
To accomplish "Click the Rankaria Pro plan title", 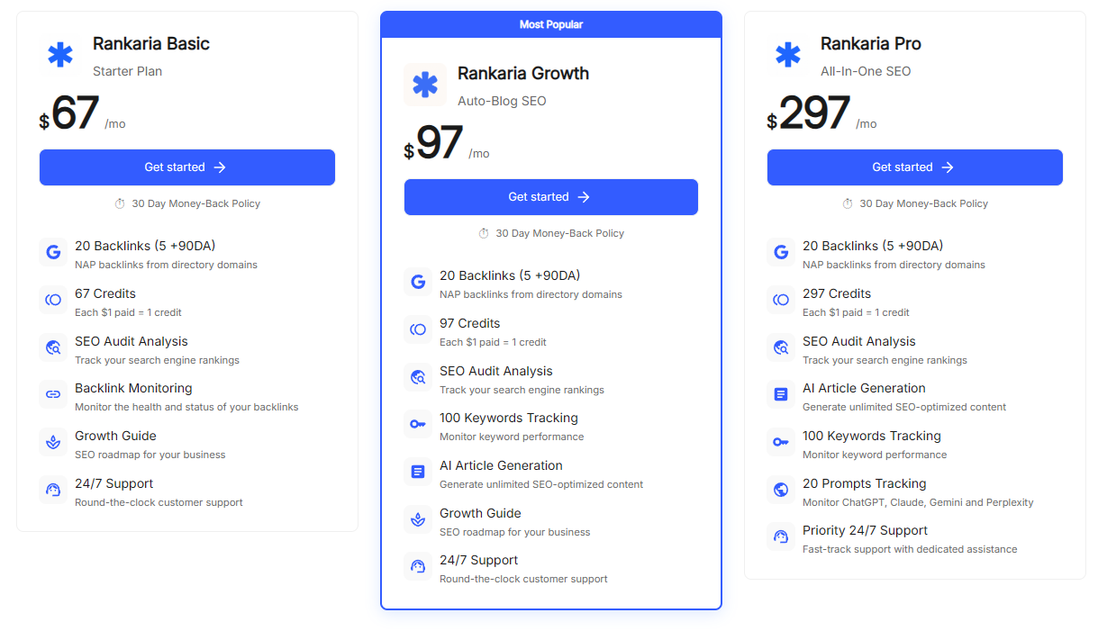I will click(871, 43).
